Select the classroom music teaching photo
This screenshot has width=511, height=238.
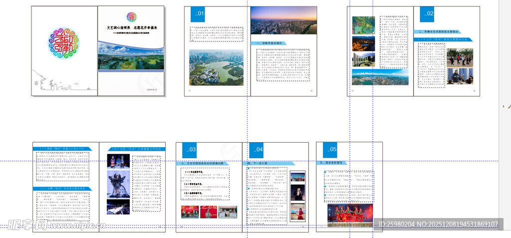(460, 76)
